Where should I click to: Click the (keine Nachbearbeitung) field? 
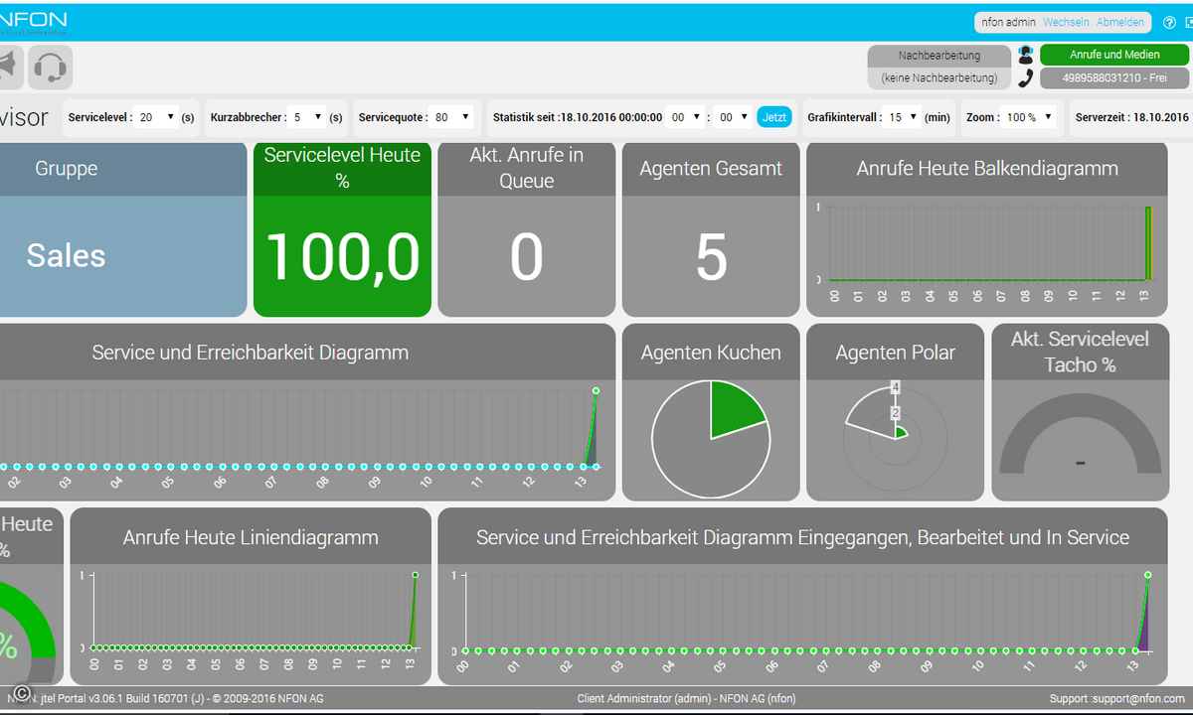click(x=939, y=77)
